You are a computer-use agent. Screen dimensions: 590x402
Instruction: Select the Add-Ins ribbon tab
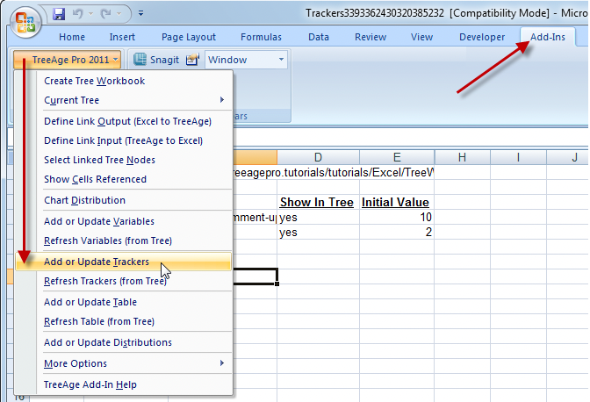pyautogui.click(x=548, y=37)
